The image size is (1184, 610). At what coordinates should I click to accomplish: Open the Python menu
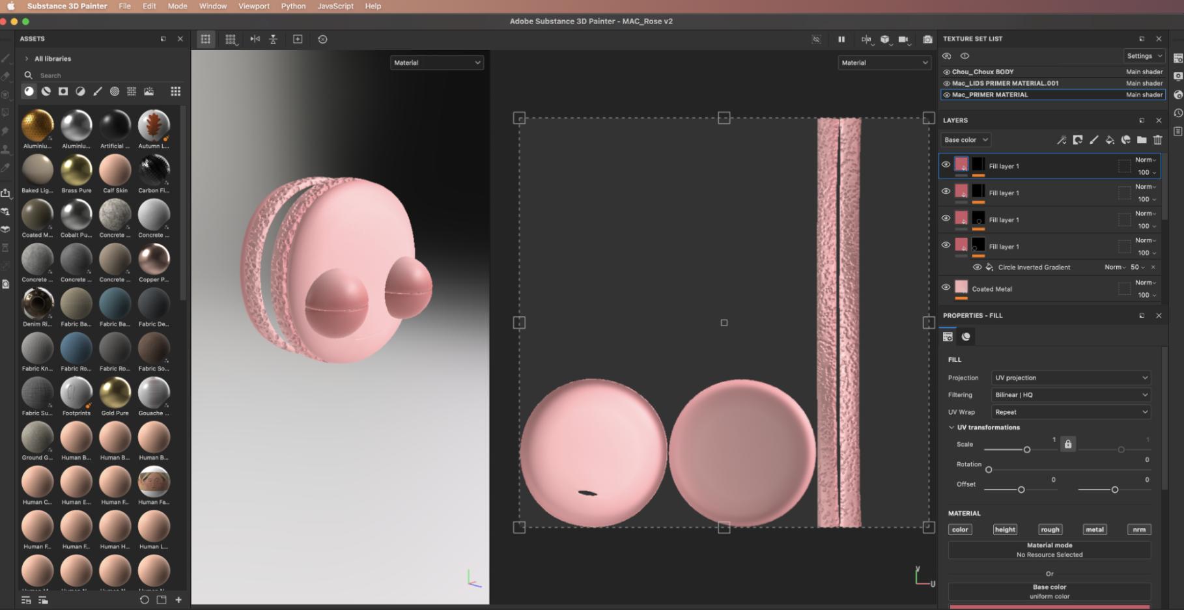293,6
